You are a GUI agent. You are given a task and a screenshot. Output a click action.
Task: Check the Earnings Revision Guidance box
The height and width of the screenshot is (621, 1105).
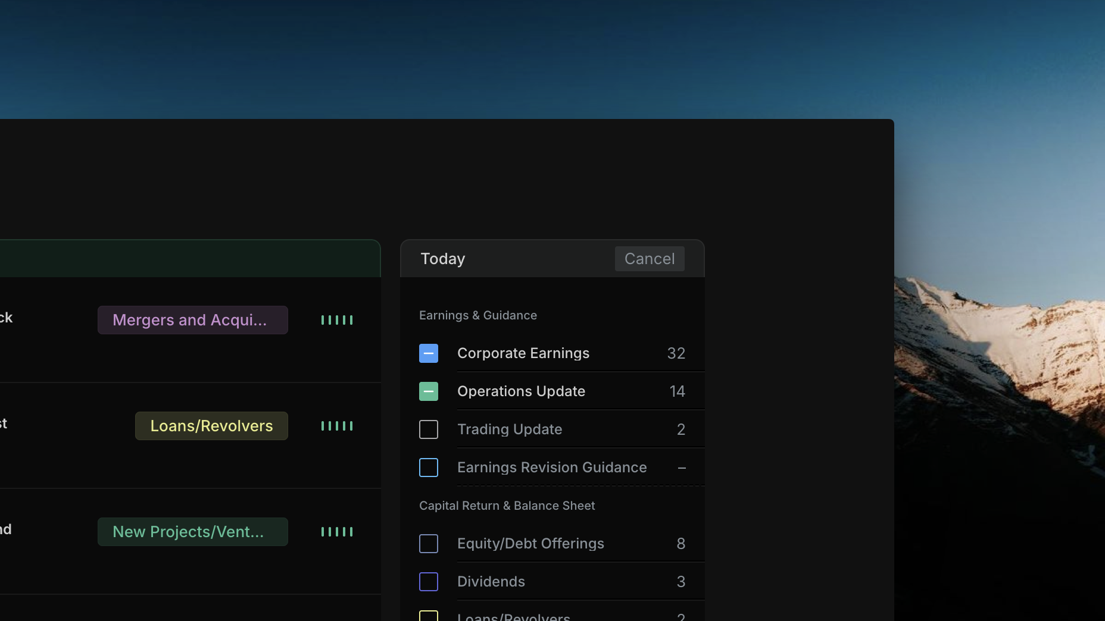(429, 468)
